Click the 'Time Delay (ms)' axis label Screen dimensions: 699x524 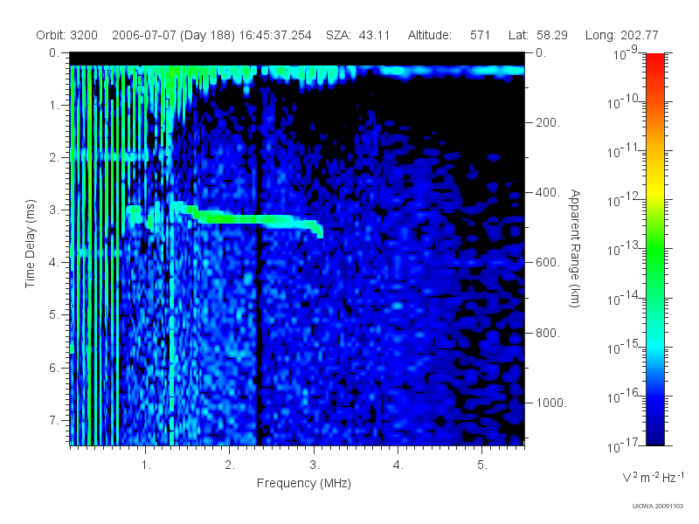pyautogui.click(x=30, y=244)
